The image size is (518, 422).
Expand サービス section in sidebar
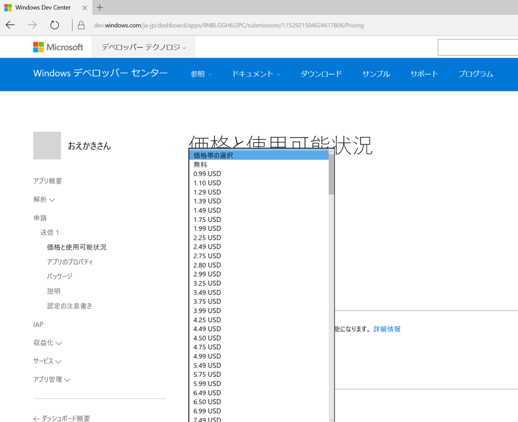tap(47, 361)
